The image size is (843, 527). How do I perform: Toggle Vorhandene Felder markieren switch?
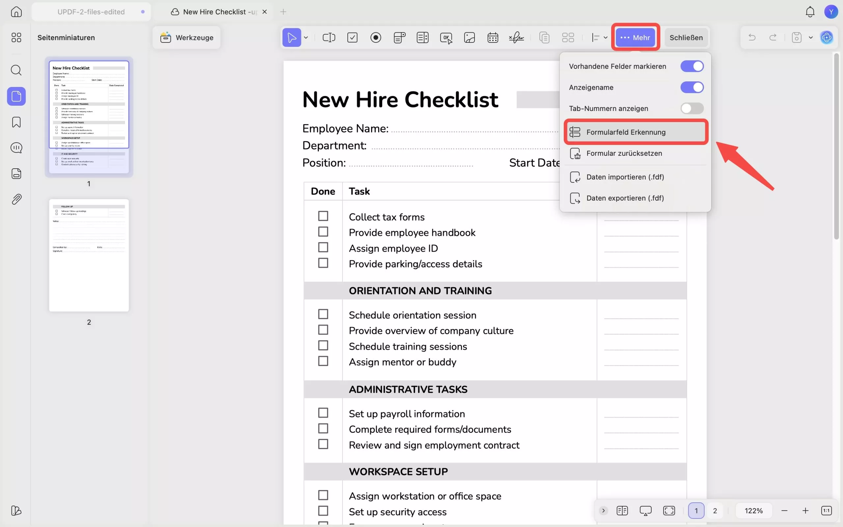692,66
